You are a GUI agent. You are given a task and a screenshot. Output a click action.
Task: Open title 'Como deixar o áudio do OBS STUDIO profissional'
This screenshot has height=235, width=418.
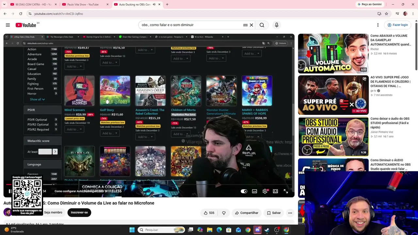pos(390,123)
